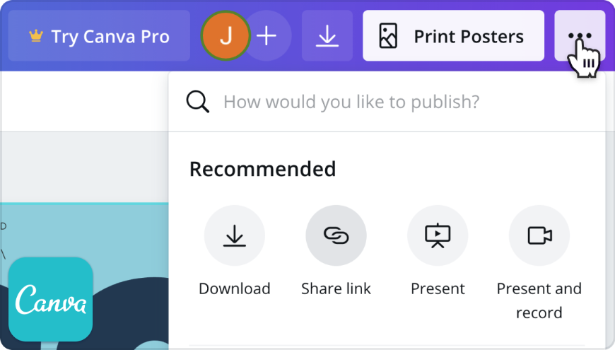This screenshot has width=615, height=350.
Task: Click the Canva logo badge
Action: tap(51, 299)
